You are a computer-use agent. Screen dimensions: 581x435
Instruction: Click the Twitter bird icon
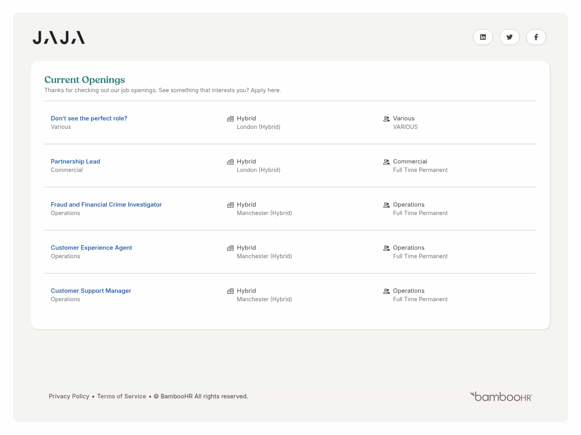click(x=510, y=37)
